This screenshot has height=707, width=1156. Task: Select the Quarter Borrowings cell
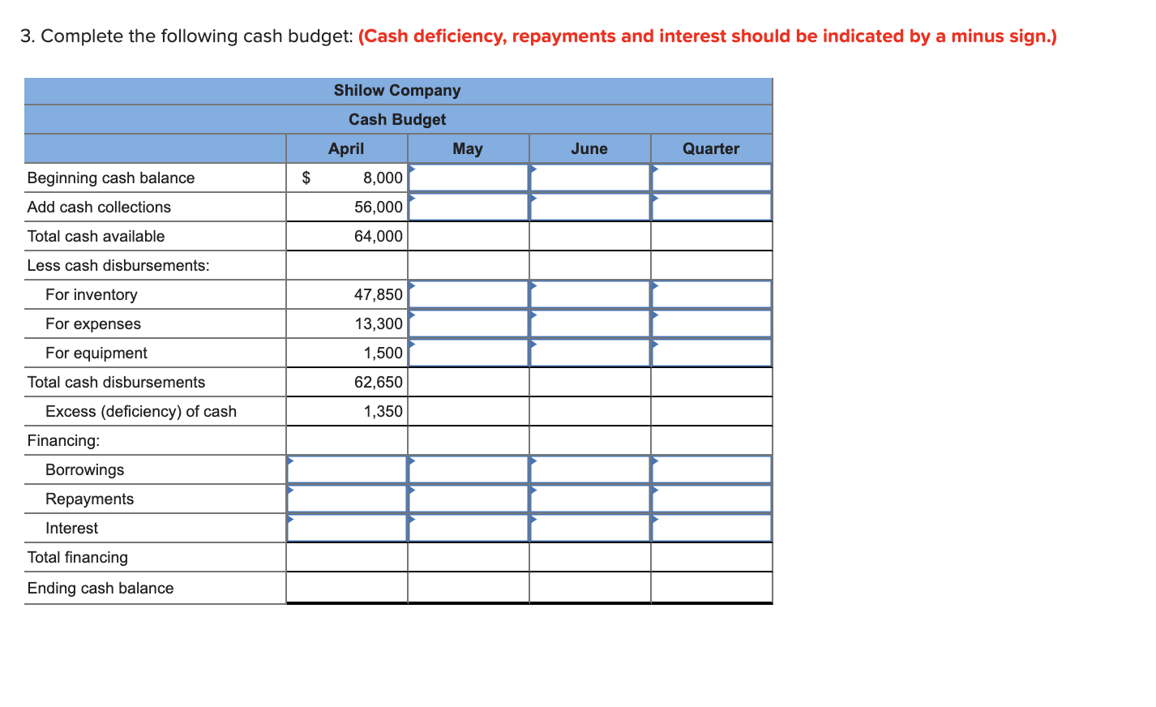[711, 469]
